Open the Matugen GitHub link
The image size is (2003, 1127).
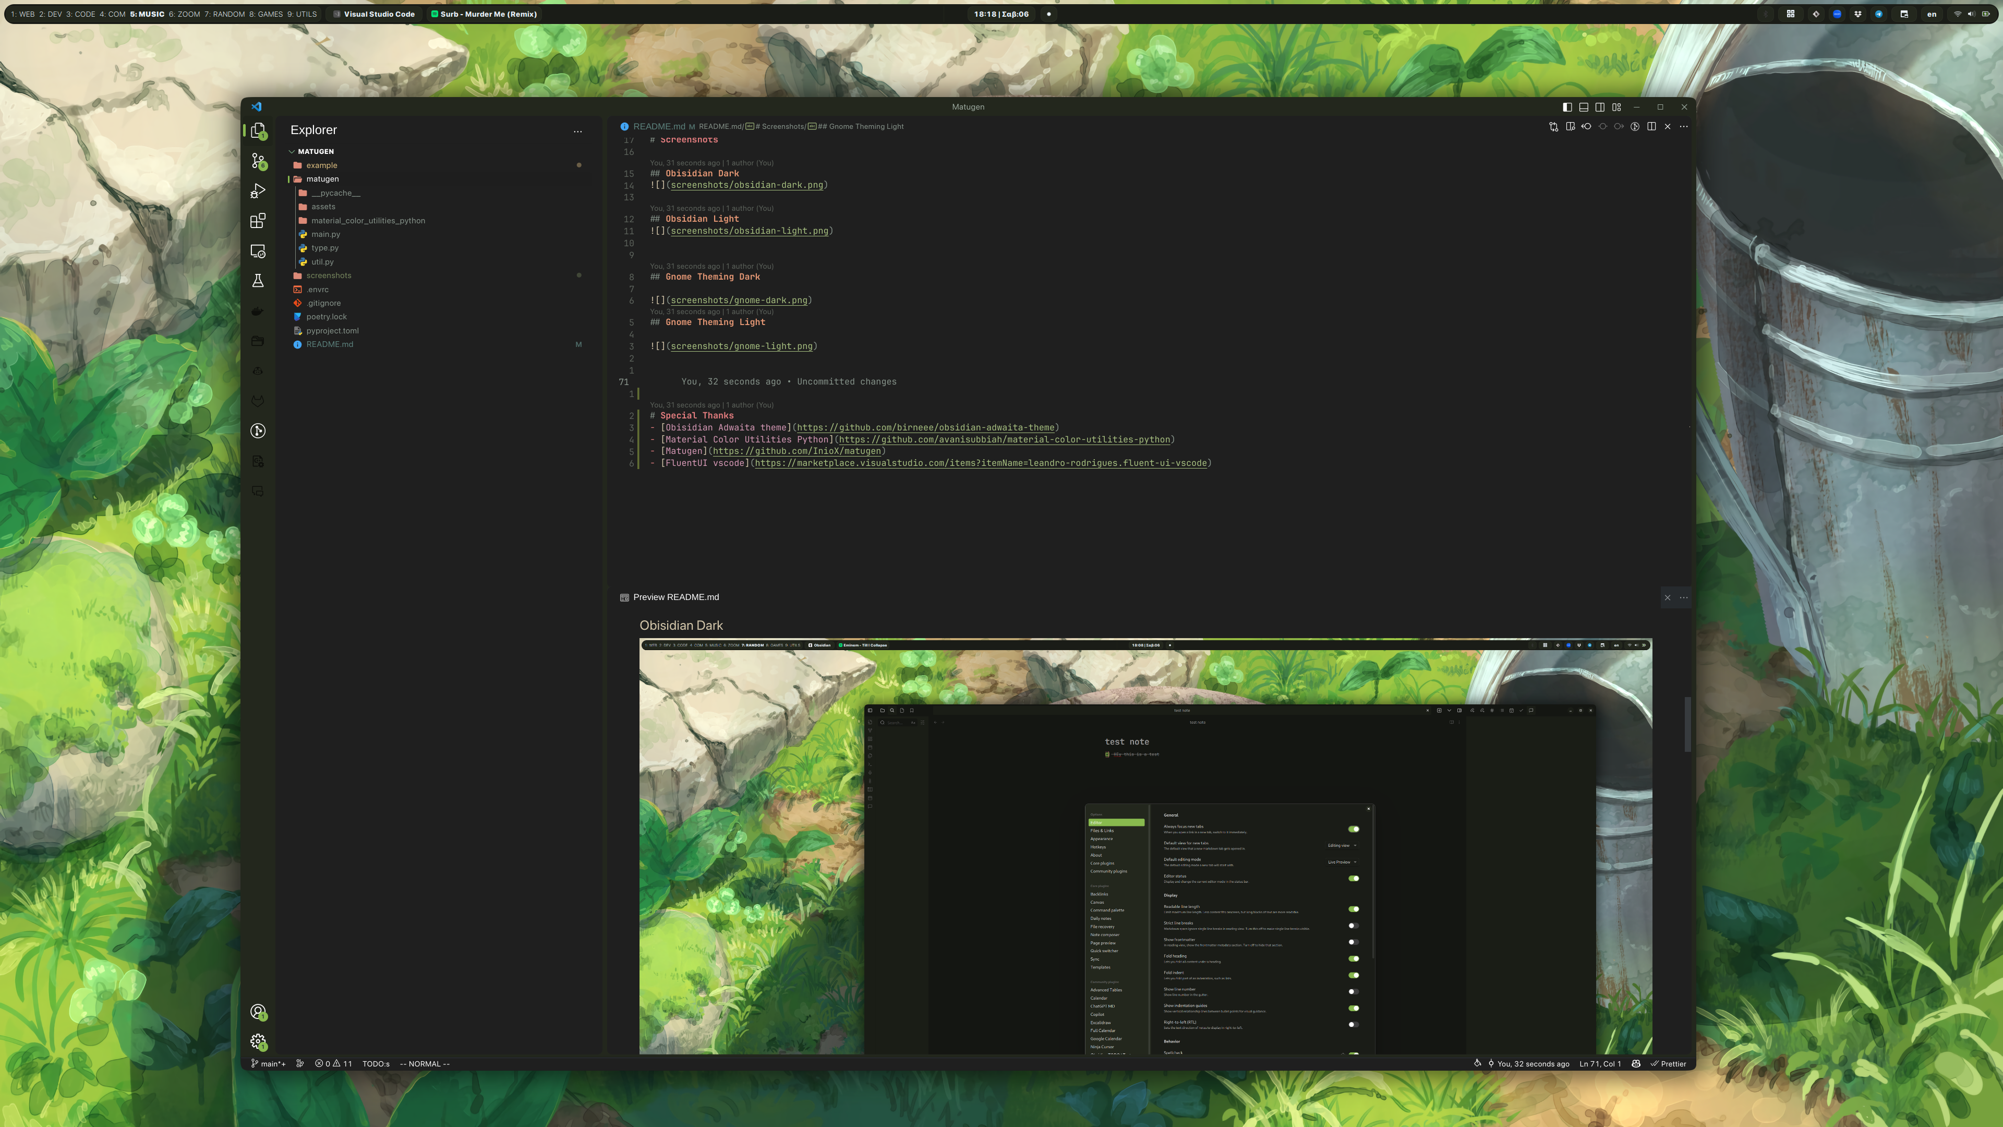796,451
